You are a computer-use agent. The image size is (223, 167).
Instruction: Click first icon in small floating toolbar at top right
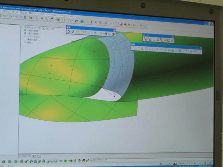(x=146, y=39)
